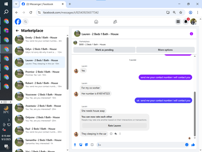Screen dimensions: 202x152
Task: Open the notifications bell
Action: [x=186, y=21]
